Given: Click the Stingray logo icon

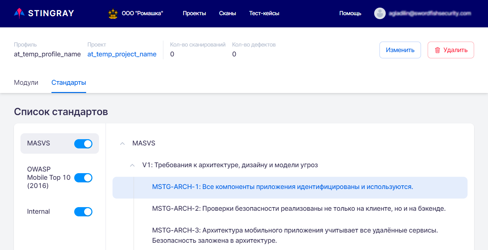Looking at the screenshot, I should [x=19, y=13].
